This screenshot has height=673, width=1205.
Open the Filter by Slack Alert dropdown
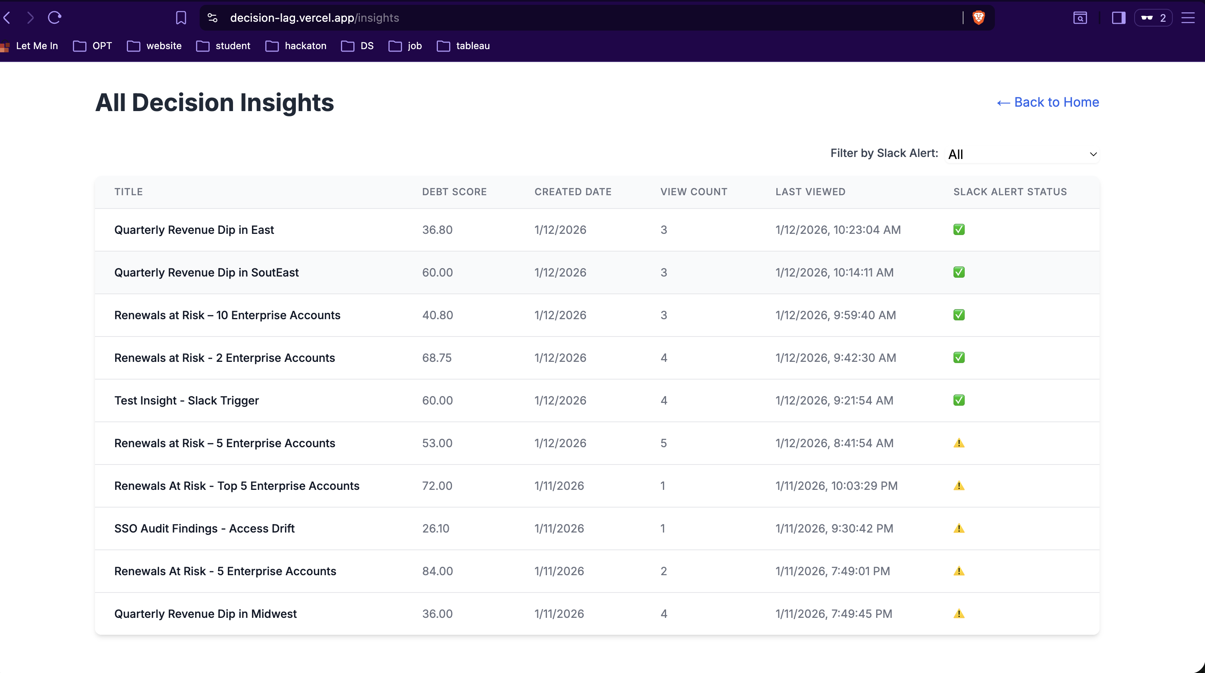[1022, 154]
